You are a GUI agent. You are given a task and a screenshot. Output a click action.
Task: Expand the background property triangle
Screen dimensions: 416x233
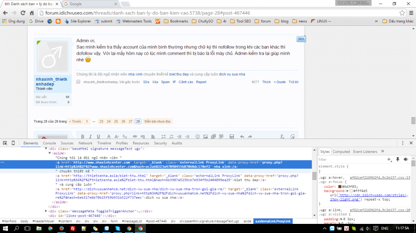pos(347,191)
